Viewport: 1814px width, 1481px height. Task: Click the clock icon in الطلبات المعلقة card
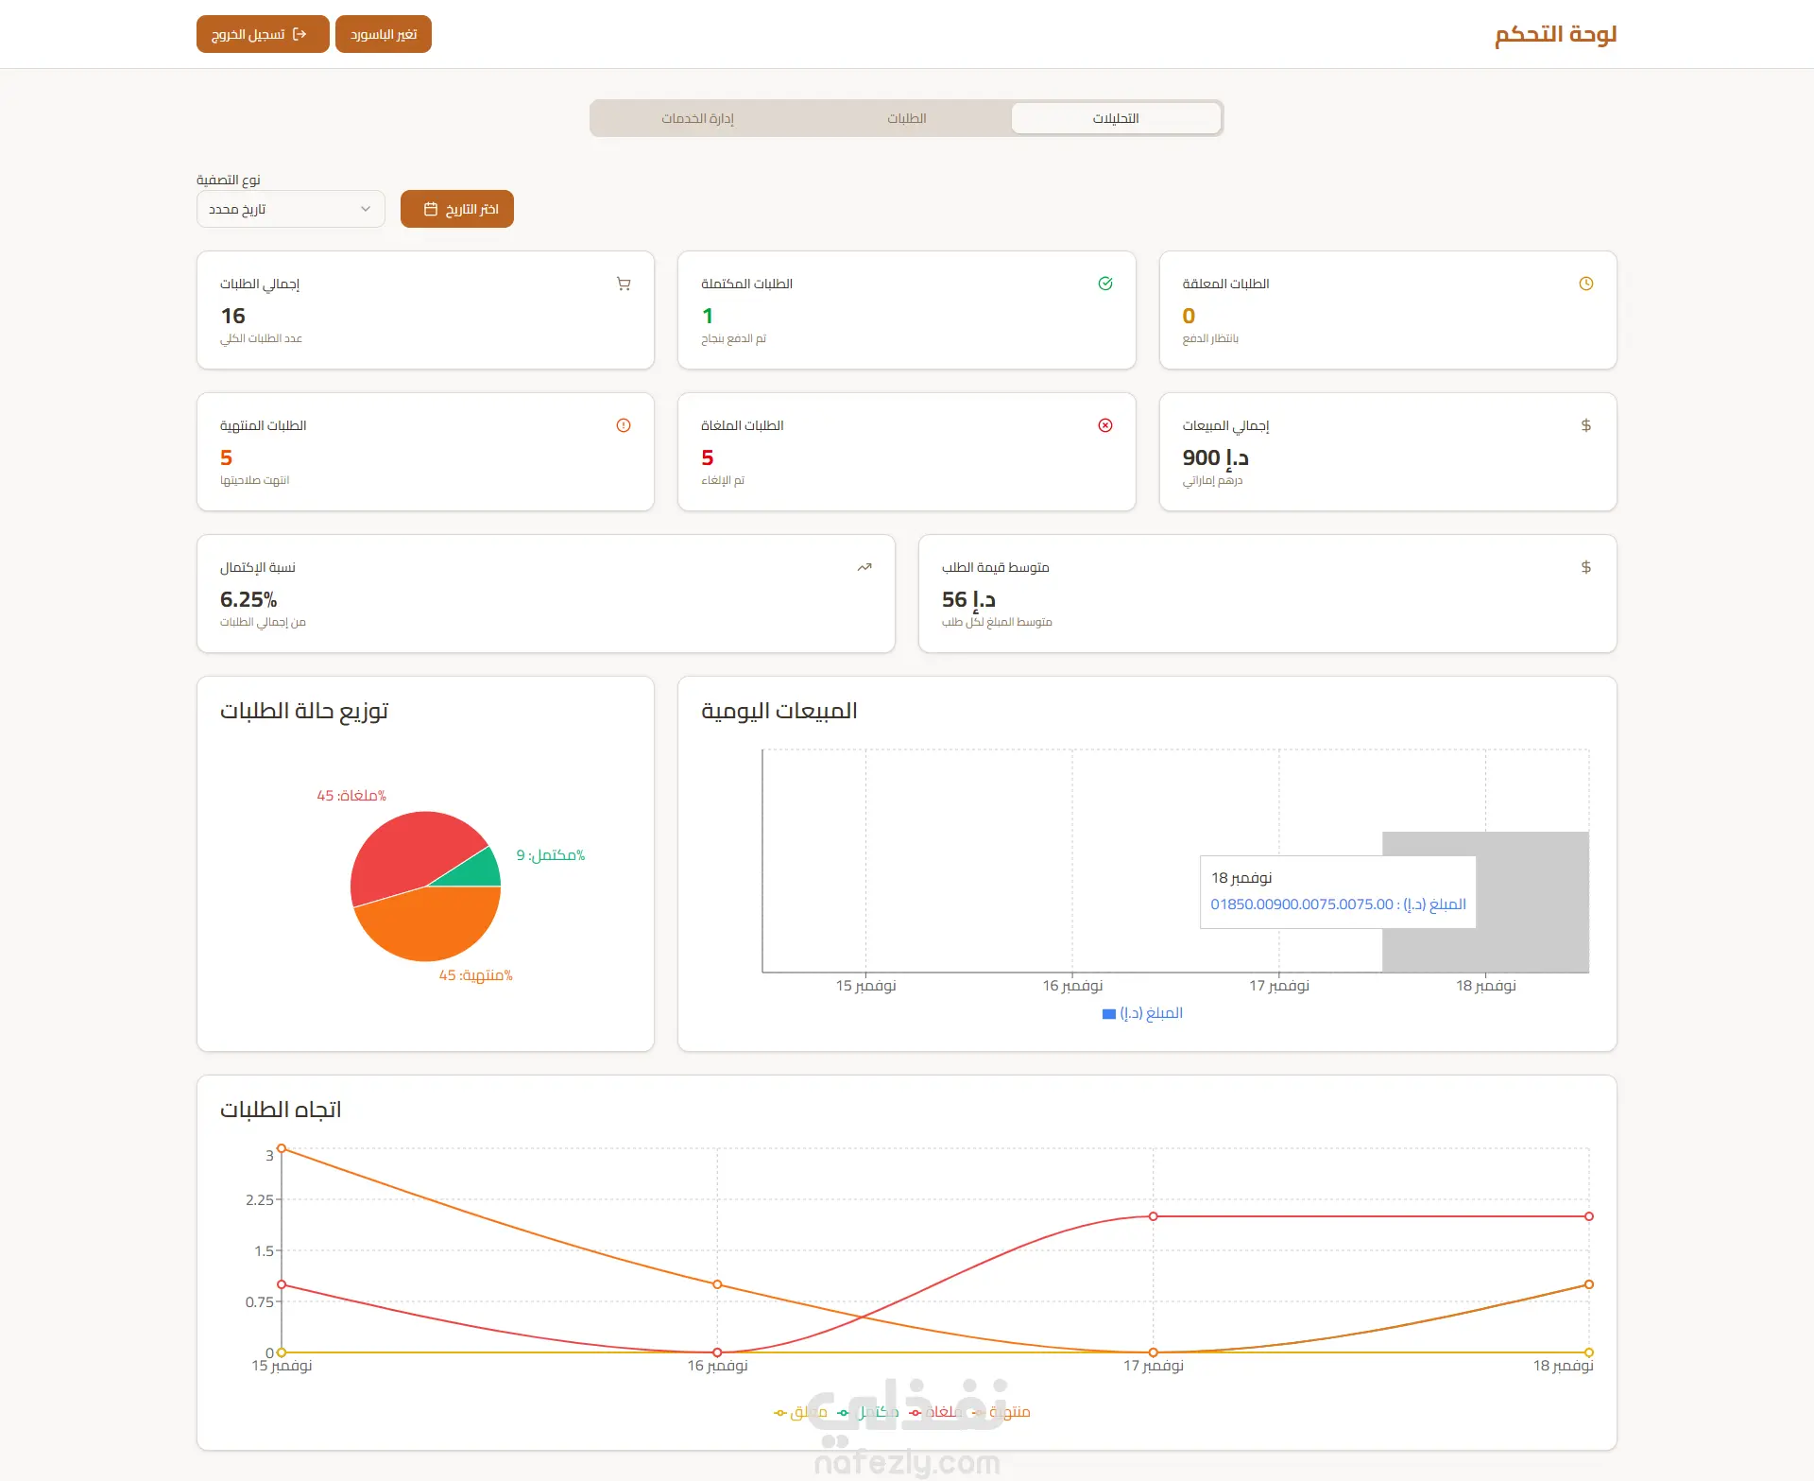coord(1586,284)
